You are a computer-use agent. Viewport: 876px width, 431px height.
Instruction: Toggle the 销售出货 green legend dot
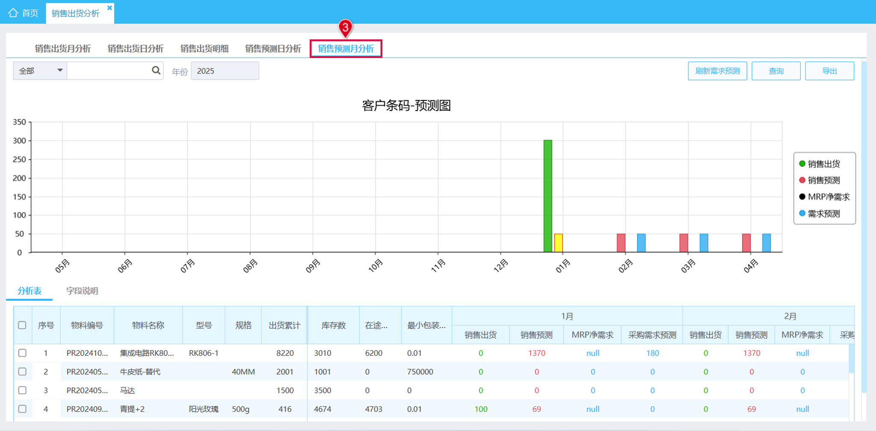coord(802,164)
